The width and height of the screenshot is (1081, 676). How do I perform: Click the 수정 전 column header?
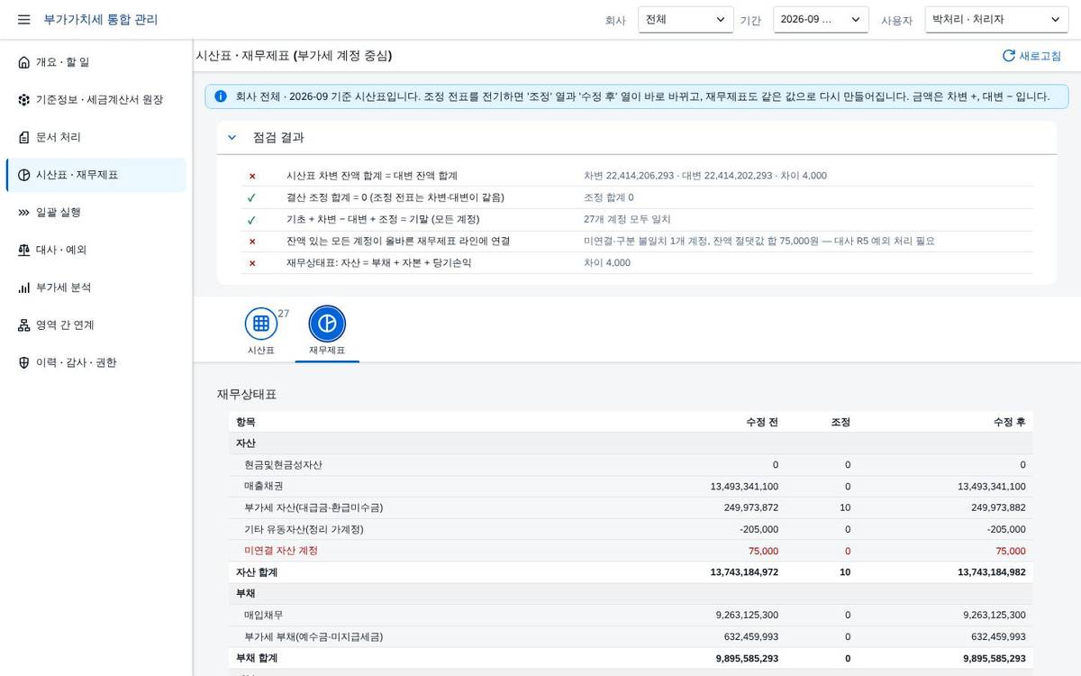(x=762, y=422)
